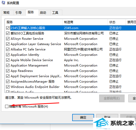Disable Alibaba PC Safe Service checkbox
Viewport: 136px width, 130px height.
(8, 49)
